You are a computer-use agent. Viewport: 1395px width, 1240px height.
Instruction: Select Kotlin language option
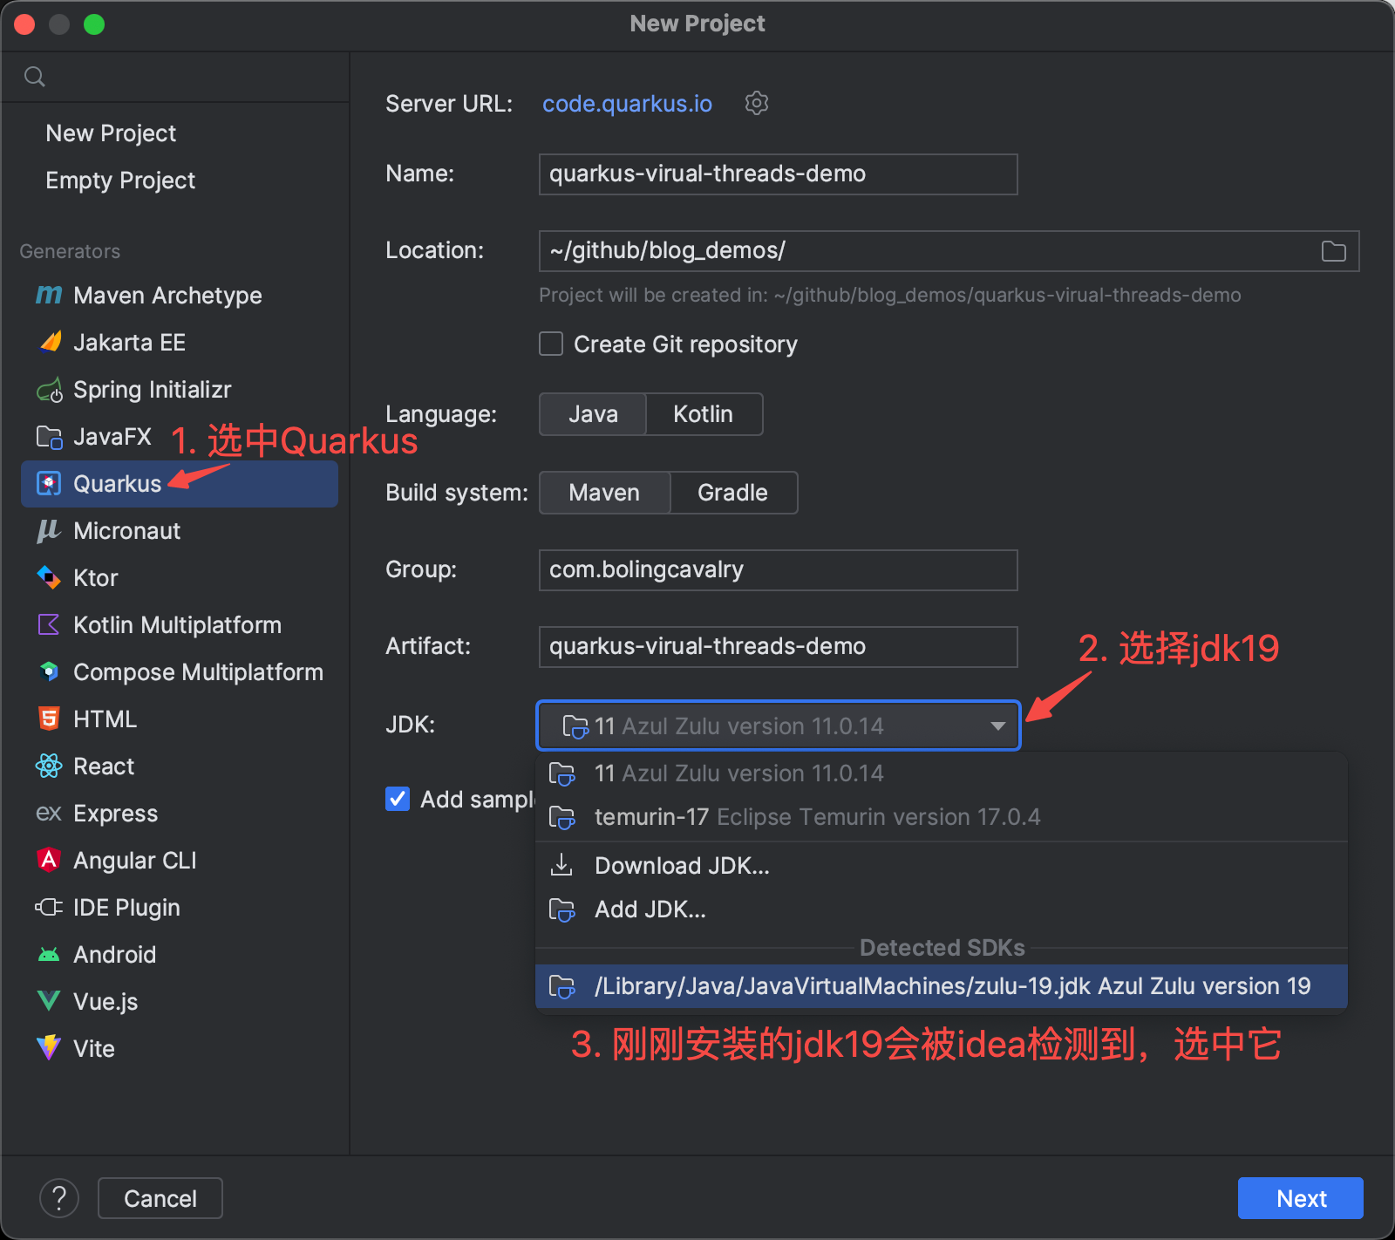pyautogui.click(x=704, y=414)
